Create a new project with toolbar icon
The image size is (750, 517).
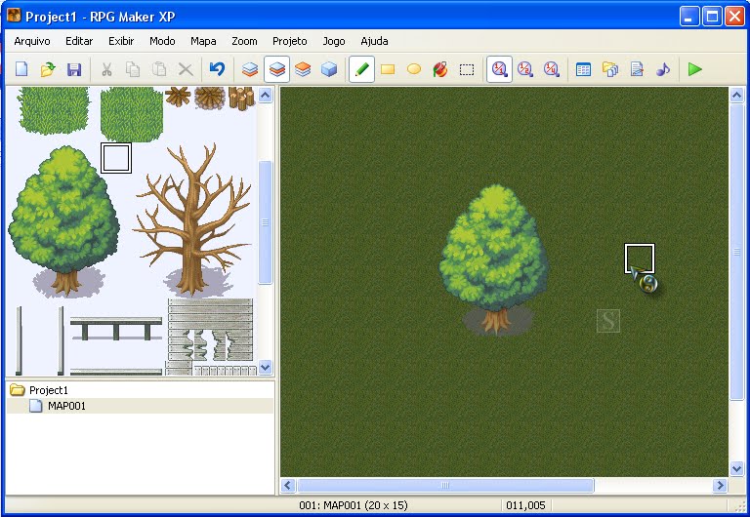coord(21,69)
